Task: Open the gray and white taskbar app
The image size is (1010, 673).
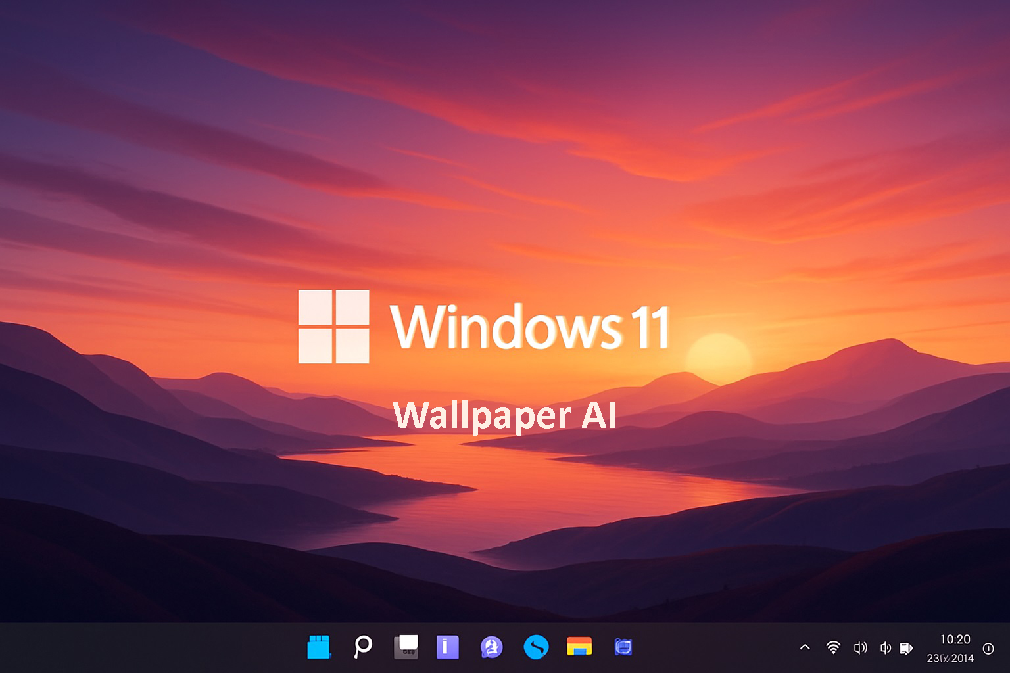Action: tap(406, 647)
